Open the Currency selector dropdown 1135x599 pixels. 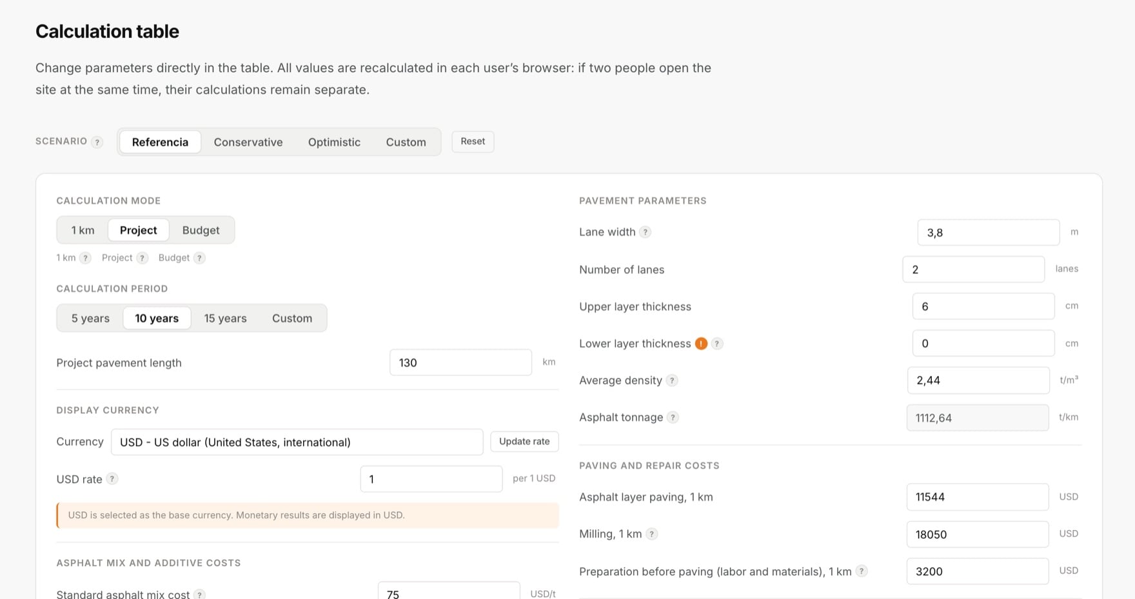click(x=297, y=442)
